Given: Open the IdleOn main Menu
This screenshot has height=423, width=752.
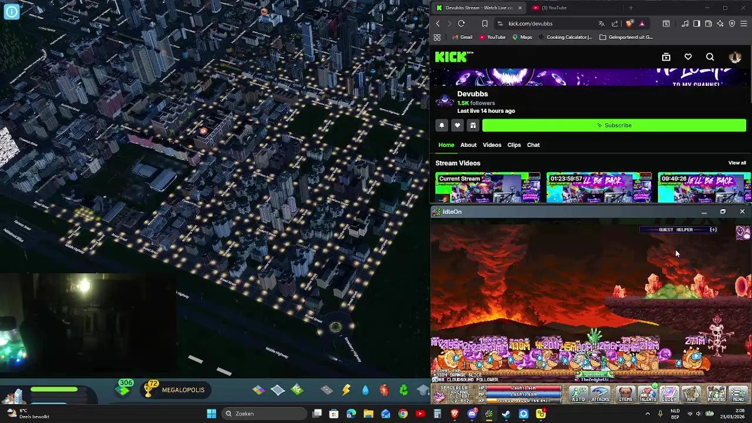Looking at the screenshot, I should (x=738, y=394).
